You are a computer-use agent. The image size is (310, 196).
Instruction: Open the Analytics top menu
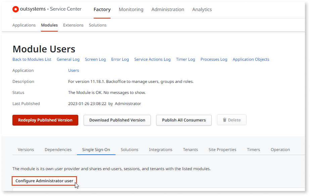point(202,9)
